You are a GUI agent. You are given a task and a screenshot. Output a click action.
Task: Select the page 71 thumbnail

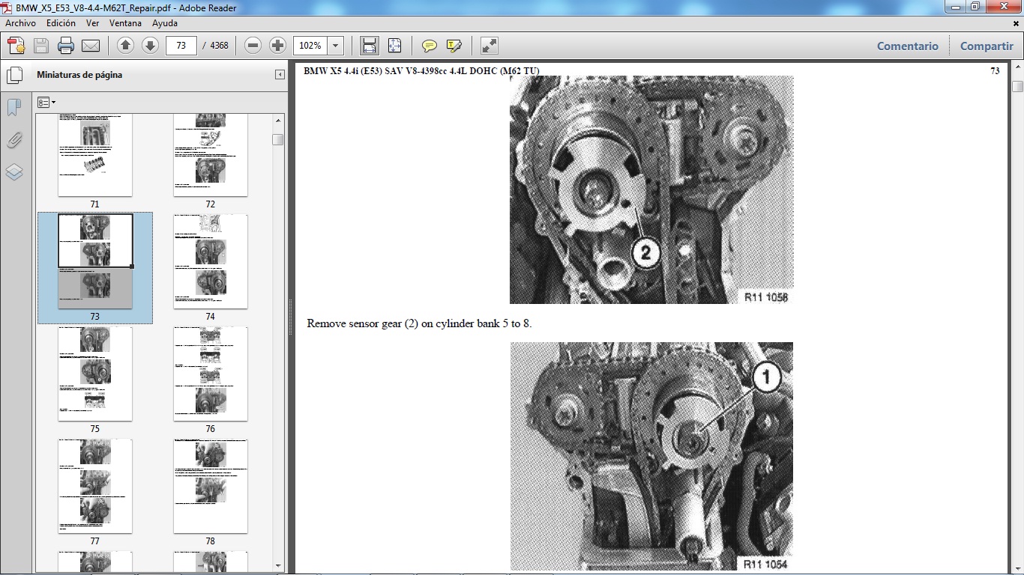(95, 156)
